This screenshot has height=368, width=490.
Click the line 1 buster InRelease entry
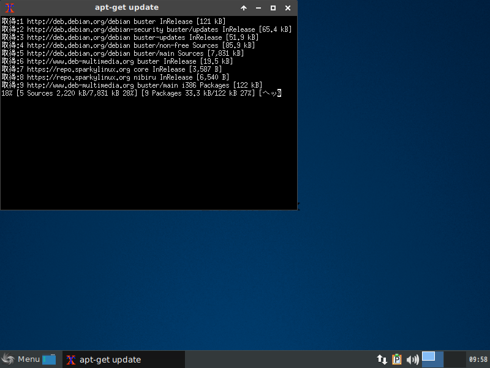[x=113, y=21]
